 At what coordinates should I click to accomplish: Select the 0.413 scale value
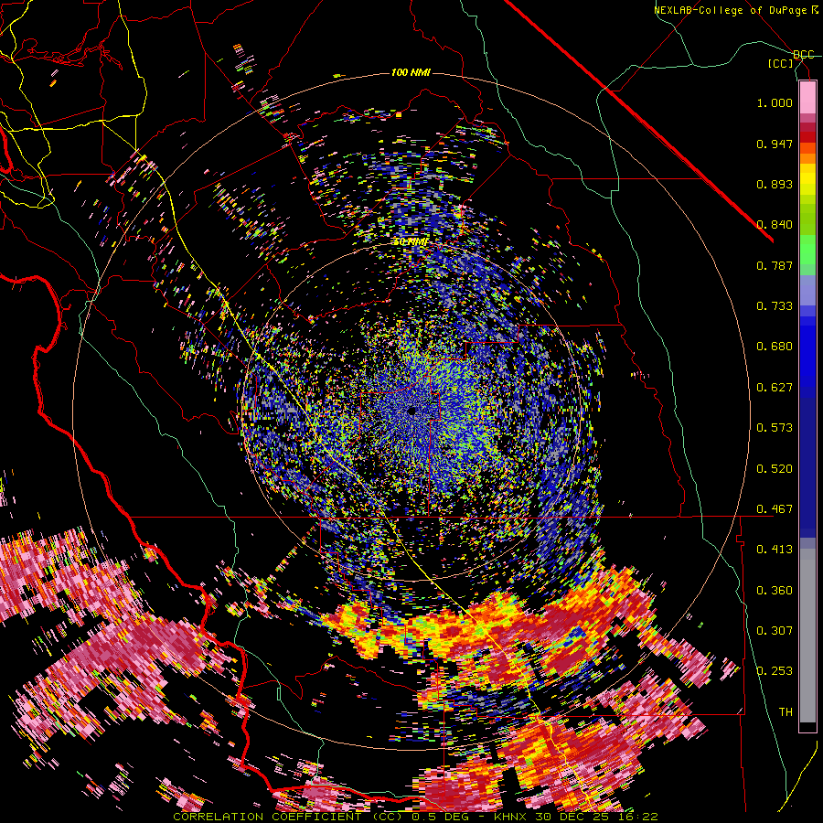click(x=775, y=550)
